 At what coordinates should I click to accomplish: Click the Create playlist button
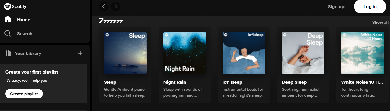pos(24,94)
